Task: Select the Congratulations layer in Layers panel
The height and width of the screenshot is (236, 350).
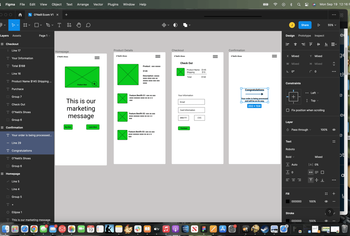Action: [x=21, y=150]
